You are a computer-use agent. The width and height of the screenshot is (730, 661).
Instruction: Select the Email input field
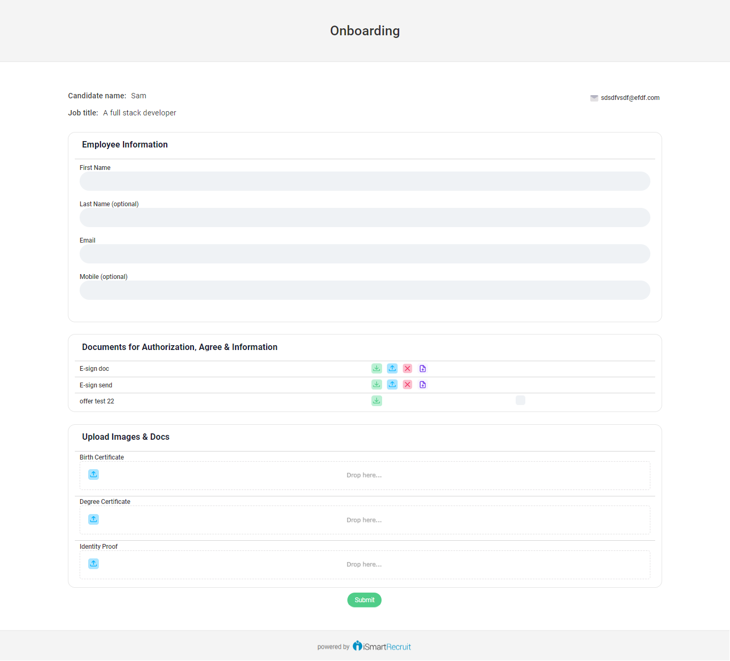pyautogui.click(x=364, y=254)
